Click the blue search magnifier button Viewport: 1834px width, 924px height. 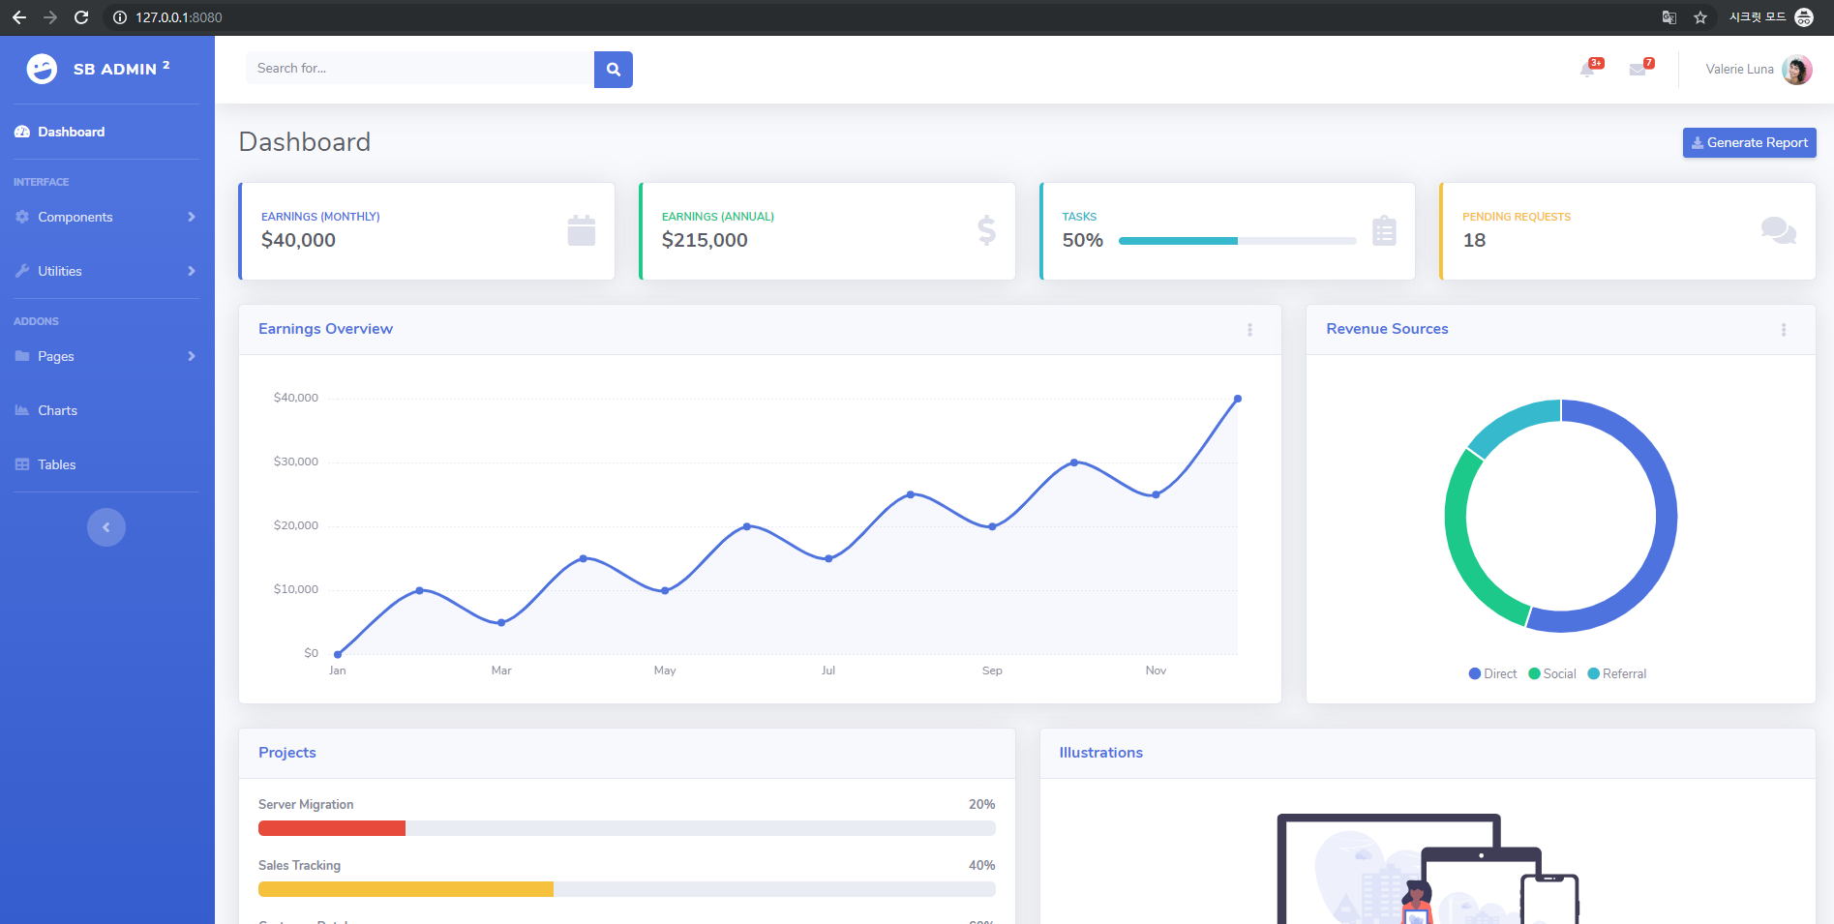tap(614, 70)
